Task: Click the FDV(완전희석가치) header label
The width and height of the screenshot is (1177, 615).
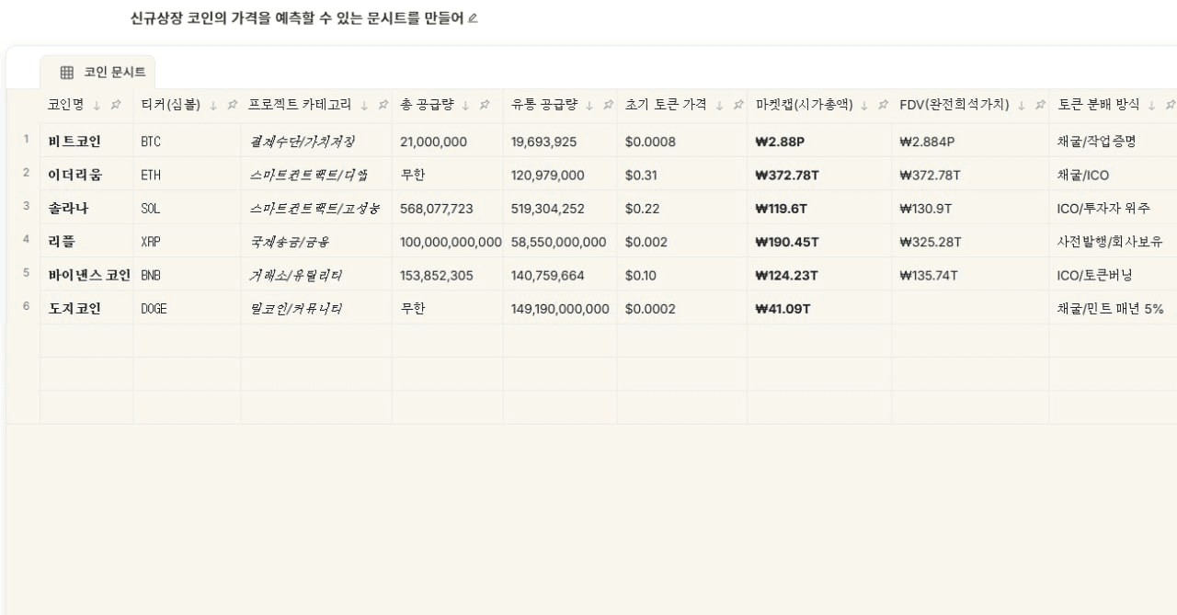Action: tap(954, 105)
